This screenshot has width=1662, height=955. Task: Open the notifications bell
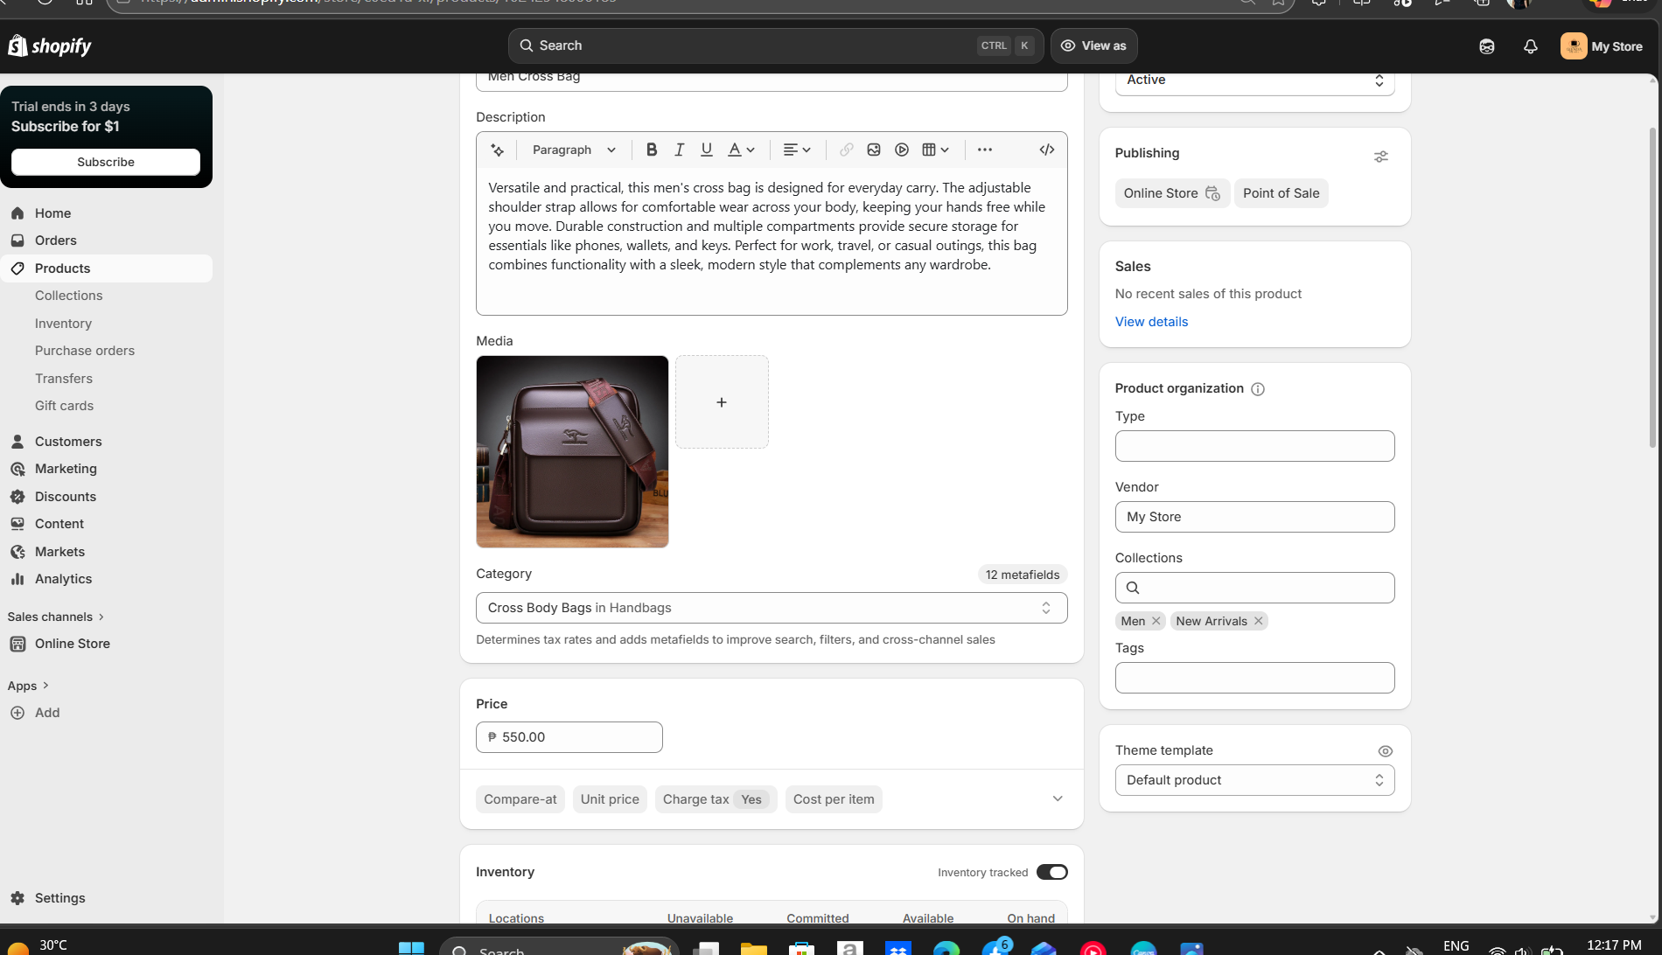(x=1530, y=46)
